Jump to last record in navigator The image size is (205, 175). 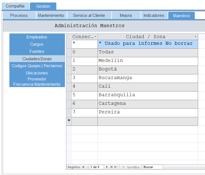click(x=112, y=167)
